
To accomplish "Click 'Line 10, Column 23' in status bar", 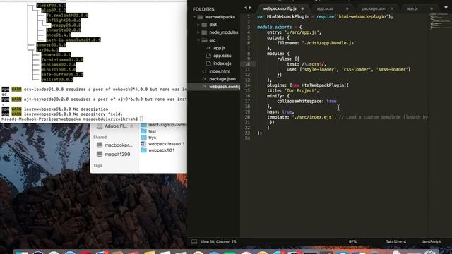I will coord(218,242).
